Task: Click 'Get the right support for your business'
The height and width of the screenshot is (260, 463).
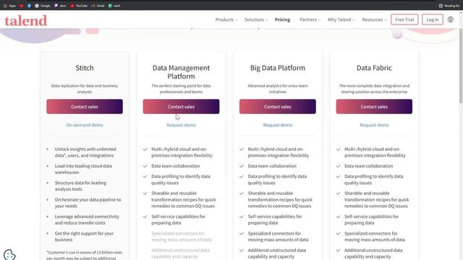Action: click(x=84, y=236)
